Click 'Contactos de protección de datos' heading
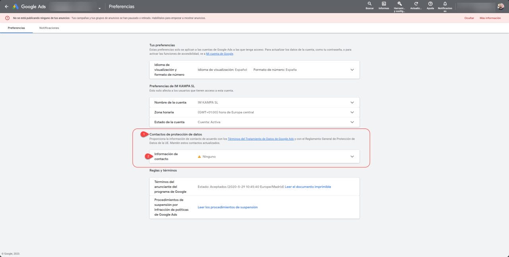 (x=176, y=134)
